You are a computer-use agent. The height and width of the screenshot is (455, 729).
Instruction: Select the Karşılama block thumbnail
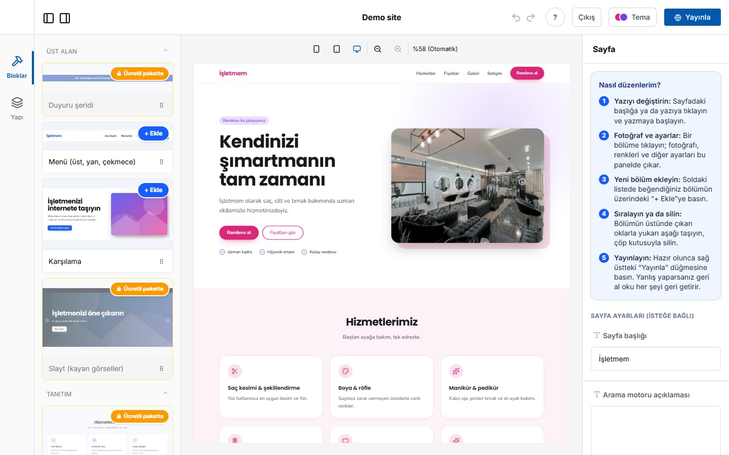pyautogui.click(x=107, y=214)
